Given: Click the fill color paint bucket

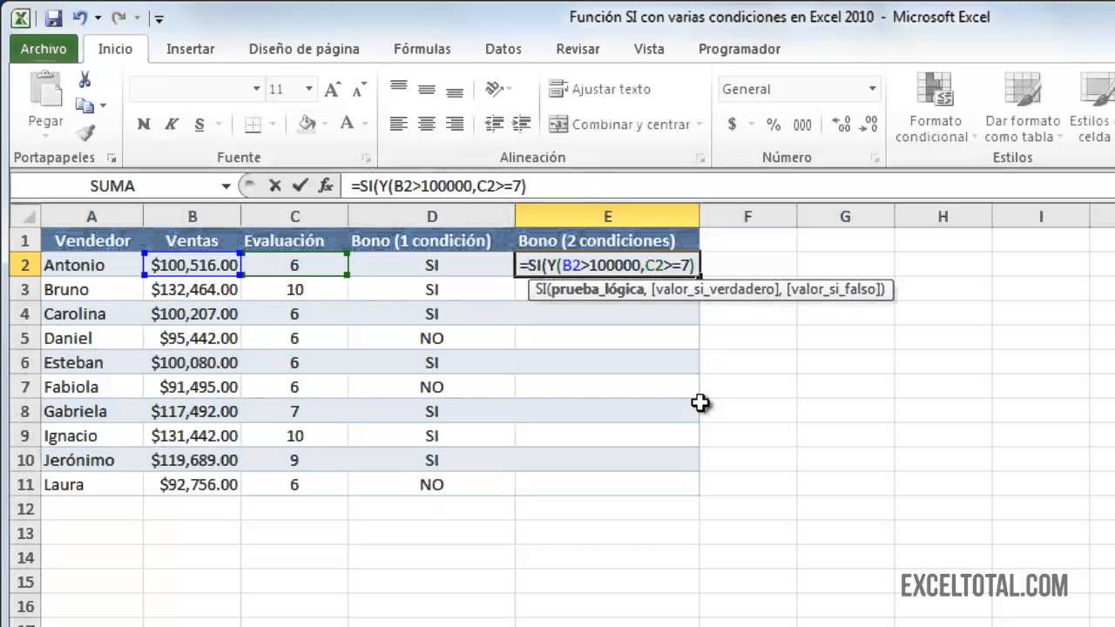Looking at the screenshot, I should click(x=307, y=125).
